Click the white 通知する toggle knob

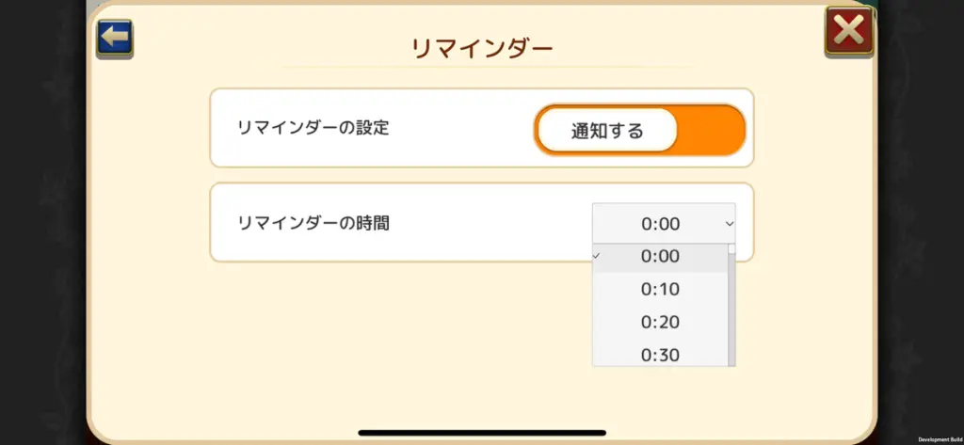point(607,131)
